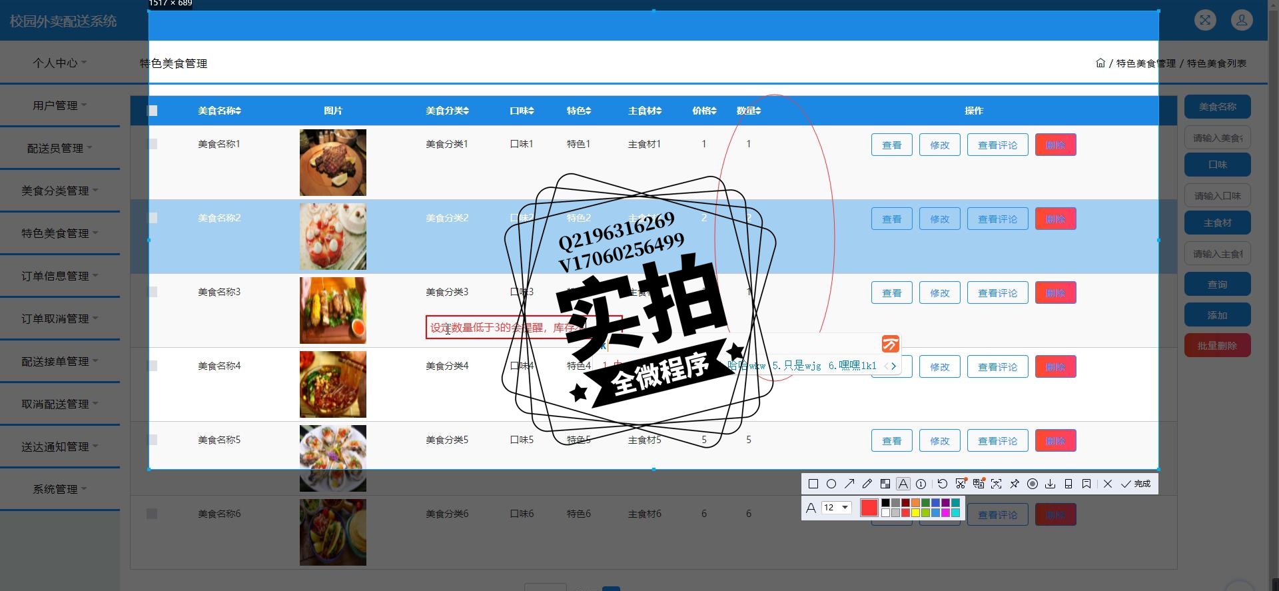Image resolution: width=1279 pixels, height=591 pixels.
Task: Open 个人中心 sidebar menu
Action: (60, 63)
